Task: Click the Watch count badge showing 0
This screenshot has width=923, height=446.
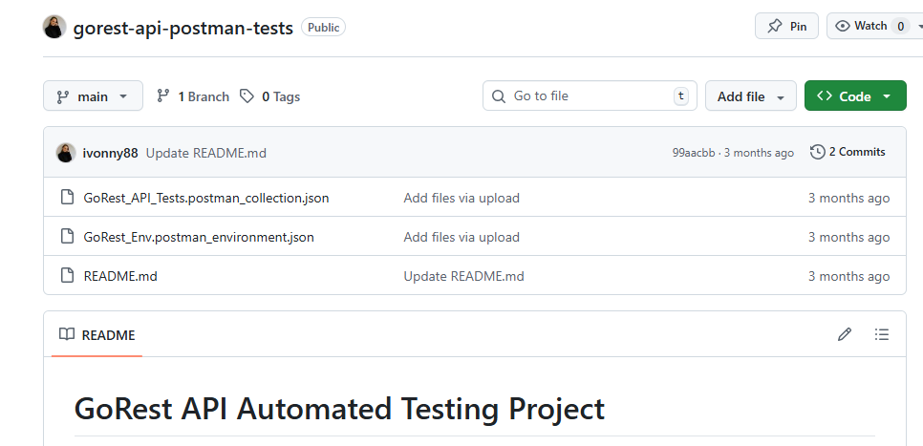Action: tap(900, 26)
